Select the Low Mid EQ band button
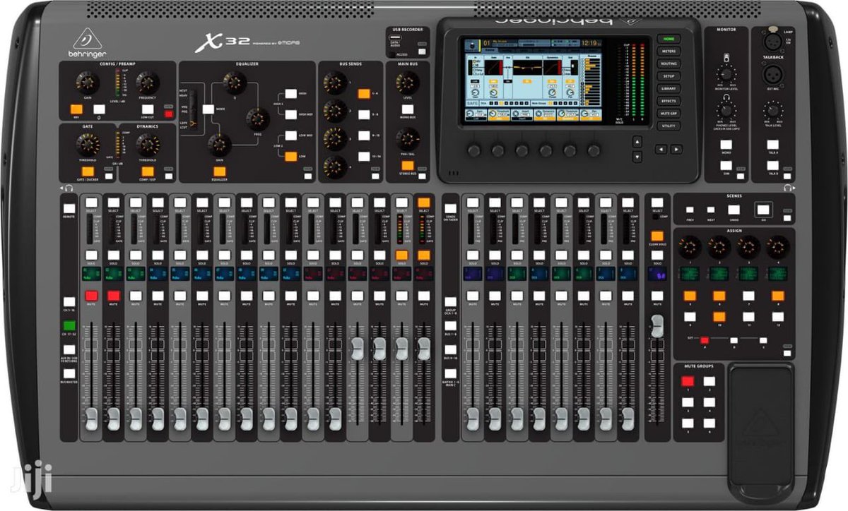 point(291,135)
